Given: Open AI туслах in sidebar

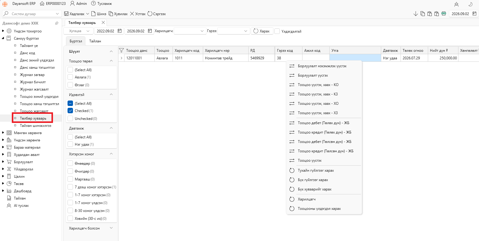Looking at the screenshot, I should pos(21,206).
